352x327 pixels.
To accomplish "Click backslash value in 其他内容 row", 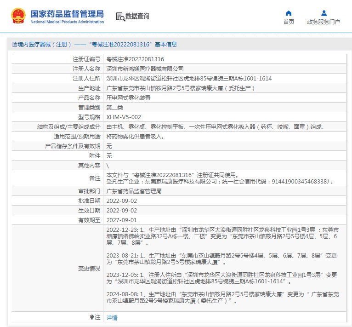I will tap(108, 166).
